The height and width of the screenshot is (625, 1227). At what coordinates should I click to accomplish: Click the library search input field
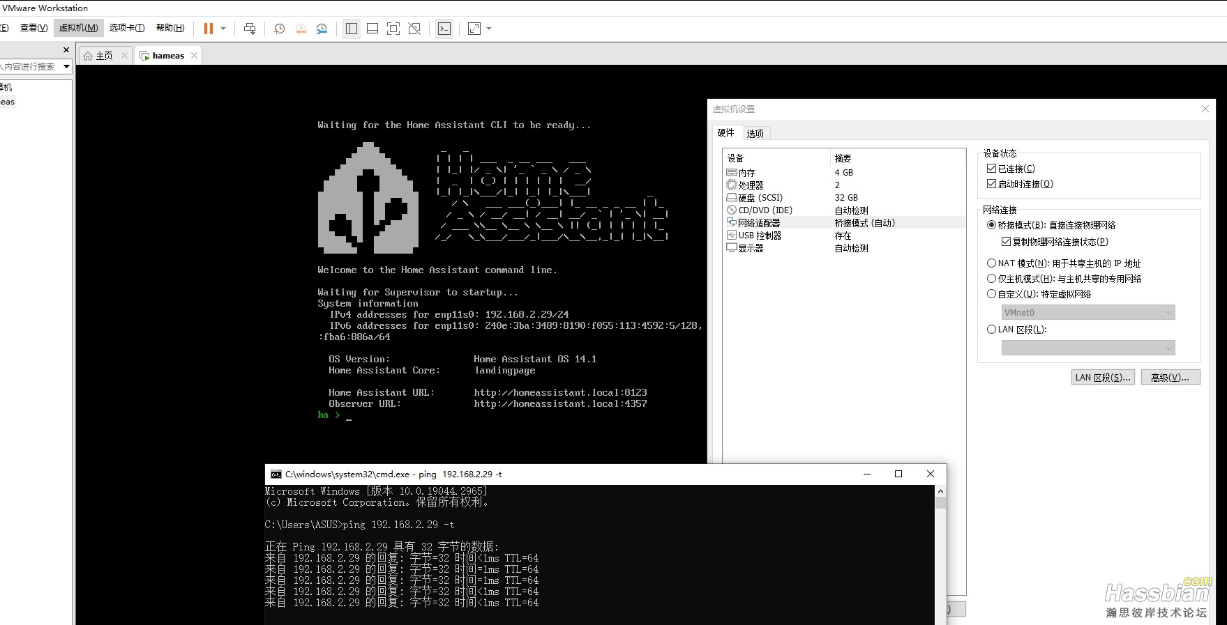tap(31, 67)
